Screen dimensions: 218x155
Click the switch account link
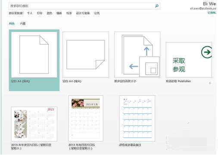point(212,13)
